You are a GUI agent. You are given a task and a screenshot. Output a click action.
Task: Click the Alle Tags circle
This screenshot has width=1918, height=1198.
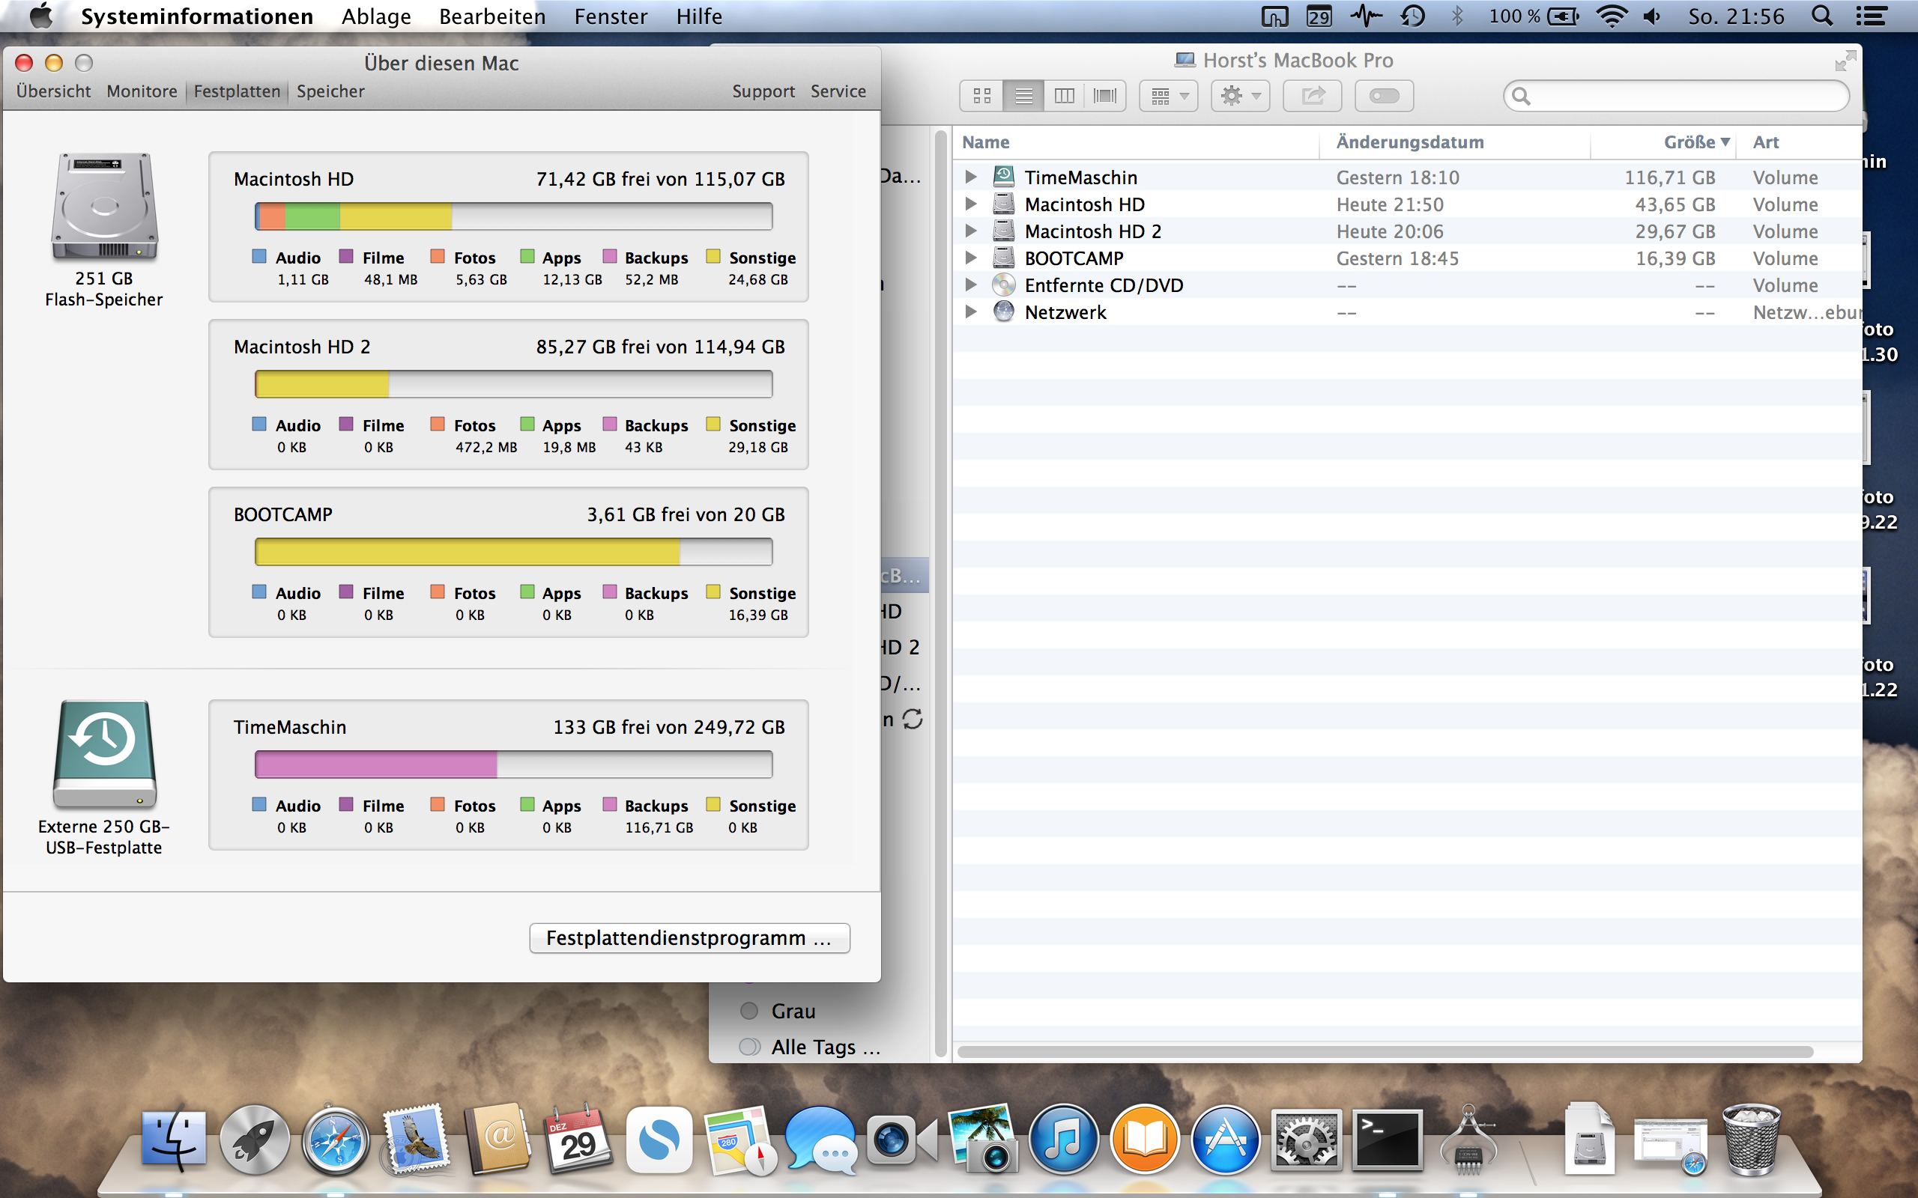click(x=749, y=1047)
